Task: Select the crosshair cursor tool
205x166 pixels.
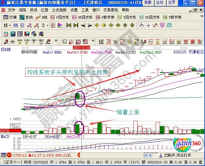Action: [x=149, y=25]
